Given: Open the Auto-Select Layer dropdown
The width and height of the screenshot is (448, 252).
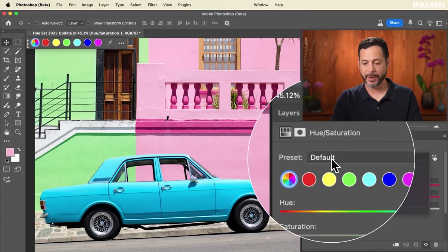Looking at the screenshot, I should click(75, 23).
